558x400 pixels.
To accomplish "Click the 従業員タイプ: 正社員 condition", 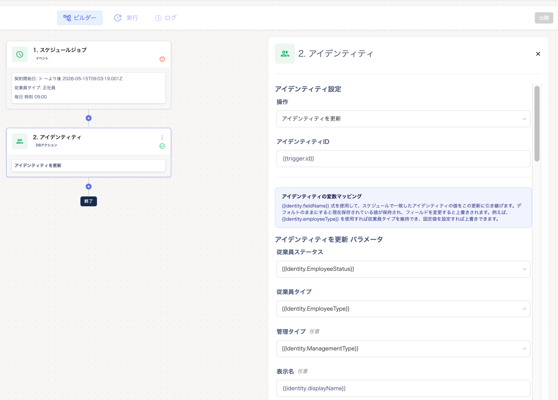I will [35, 88].
